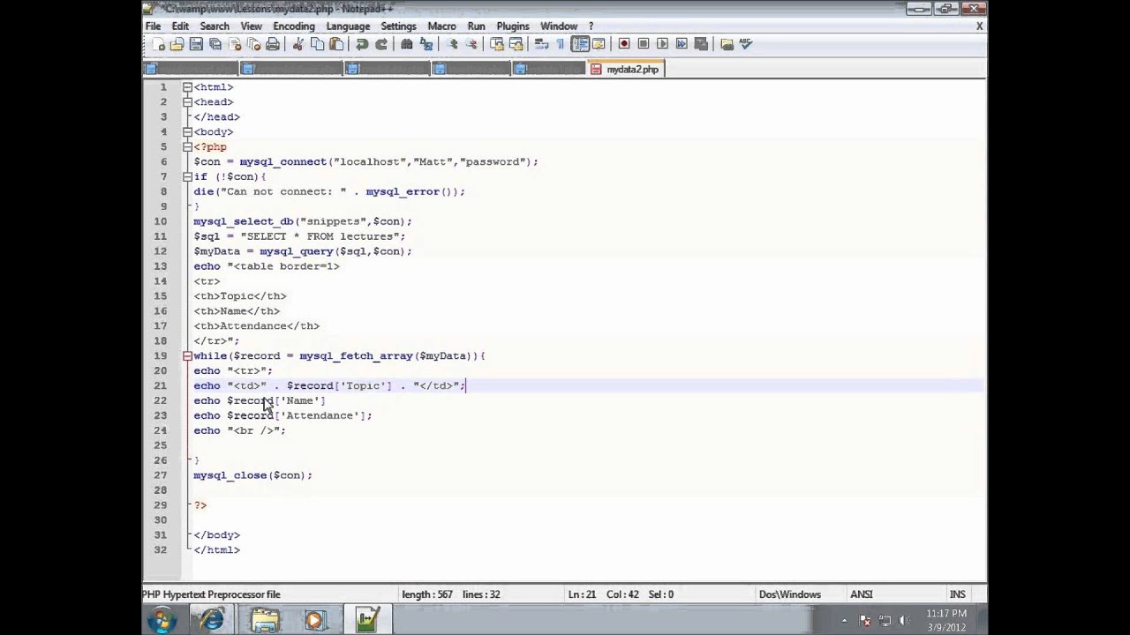Image resolution: width=1130 pixels, height=635 pixels.
Task: Toggle Show All Characters pilcrow icon
Action: (561, 44)
